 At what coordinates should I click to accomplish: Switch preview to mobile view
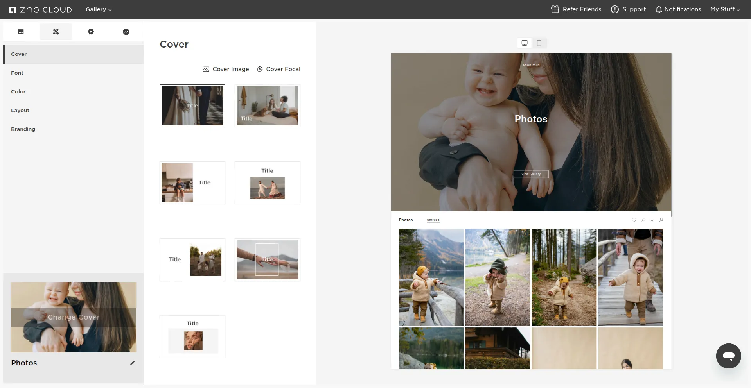[539, 43]
